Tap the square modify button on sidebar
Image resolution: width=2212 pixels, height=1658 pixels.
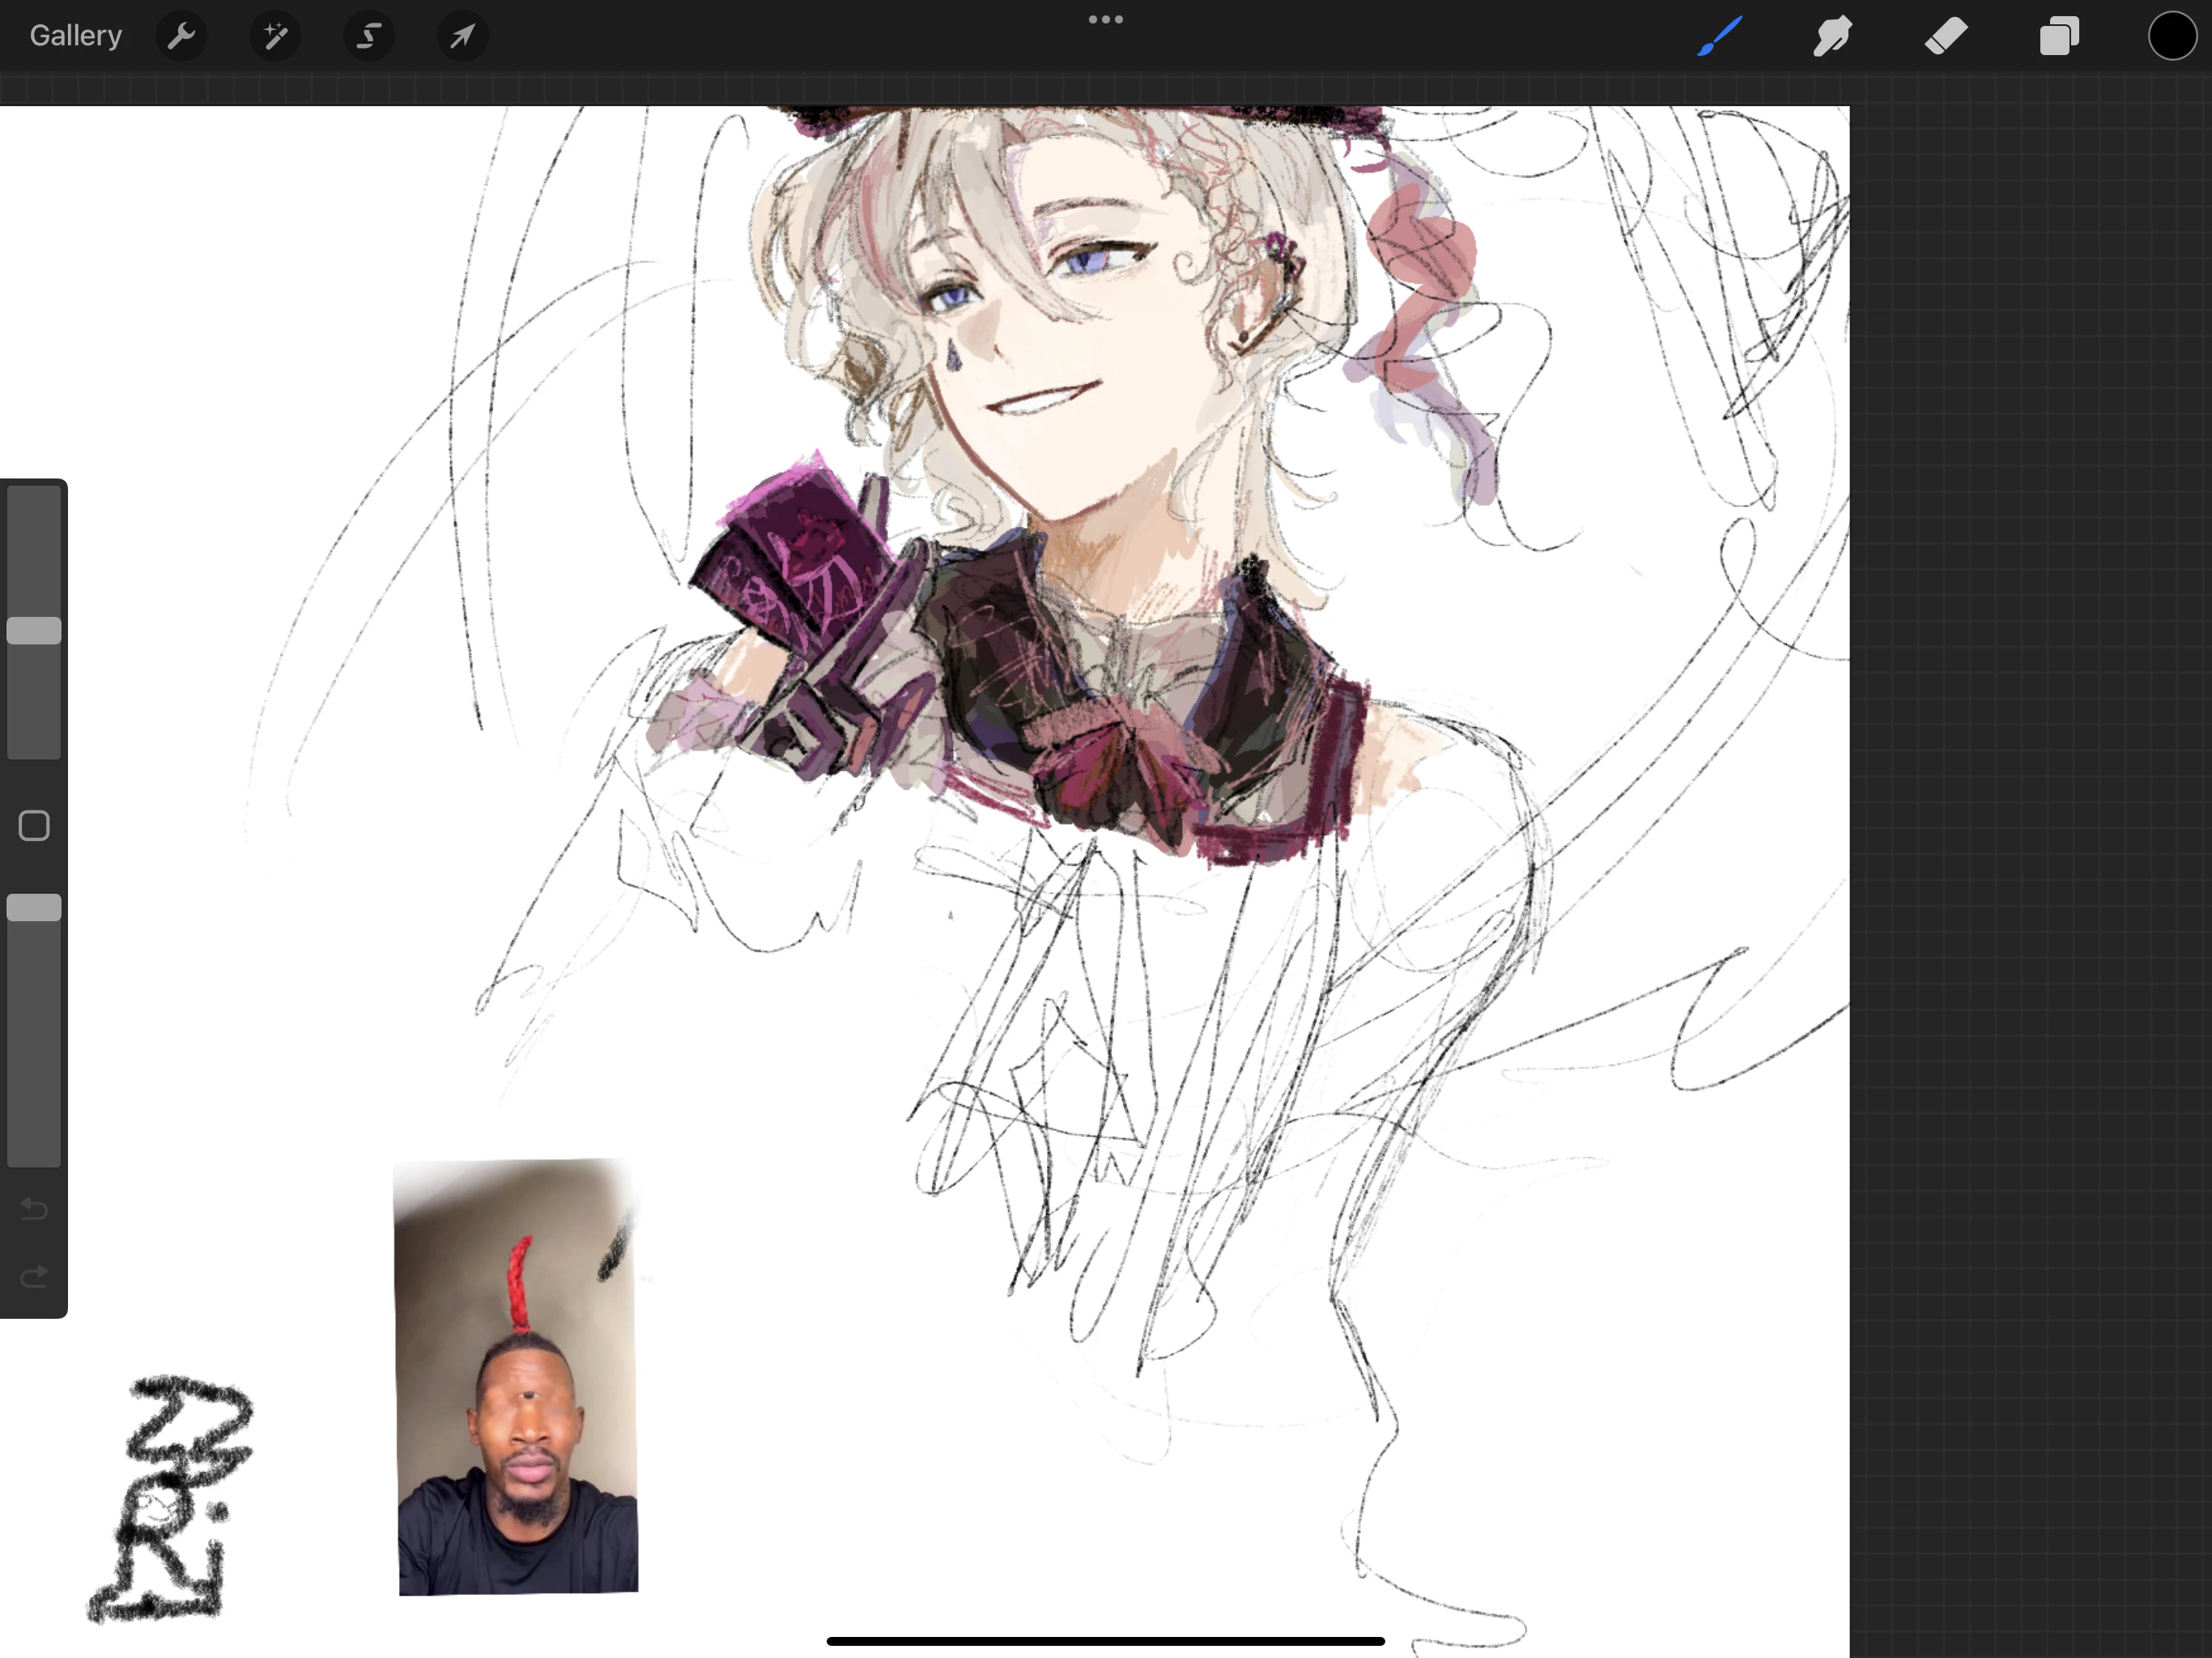pos(34,826)
